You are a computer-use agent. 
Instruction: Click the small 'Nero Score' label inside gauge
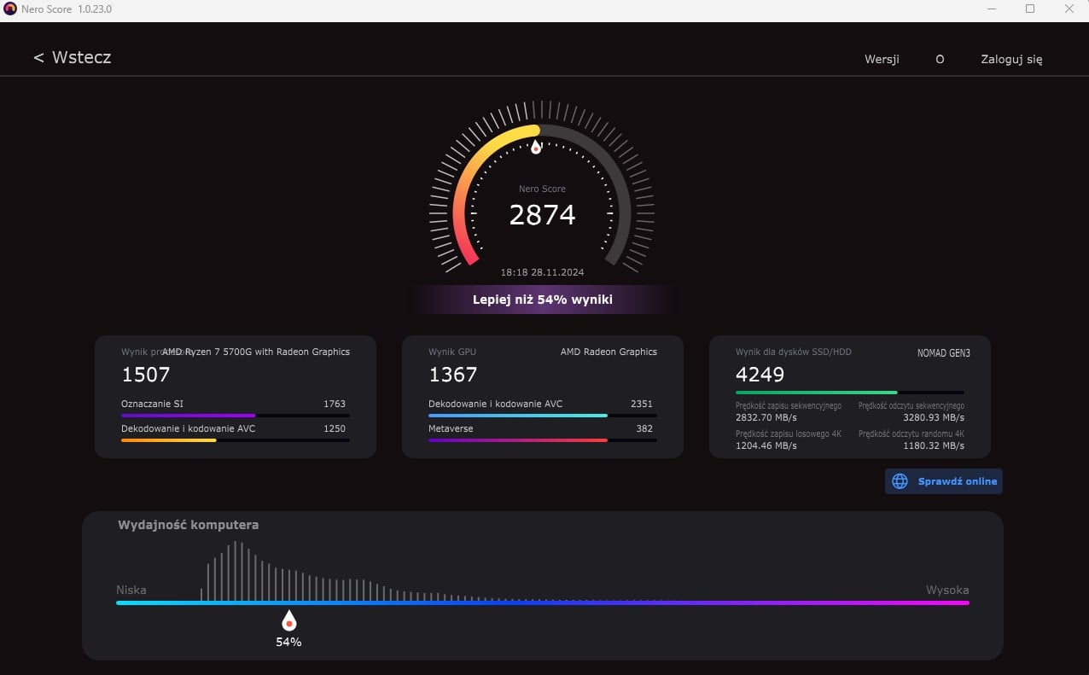tap(543, 189)
